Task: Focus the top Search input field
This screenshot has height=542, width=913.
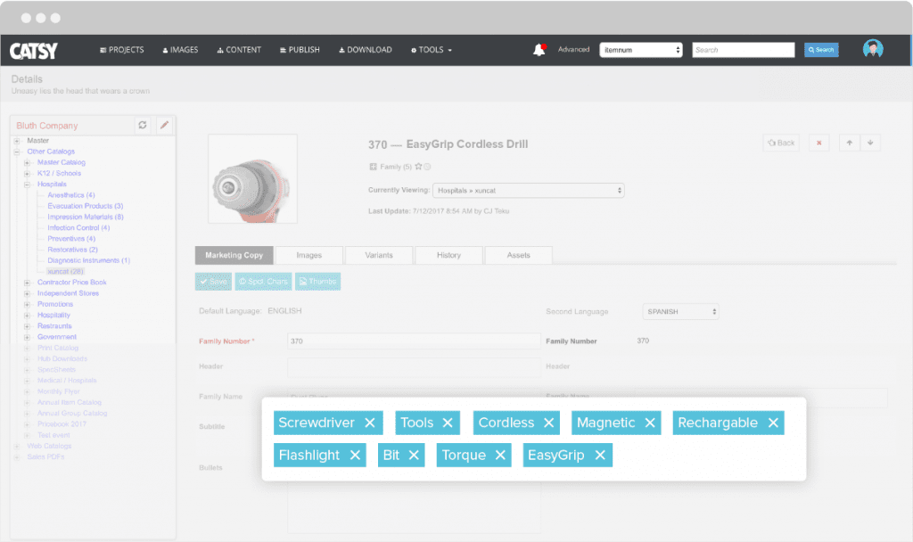Action: pyautogui.click(x=744, y=50)
